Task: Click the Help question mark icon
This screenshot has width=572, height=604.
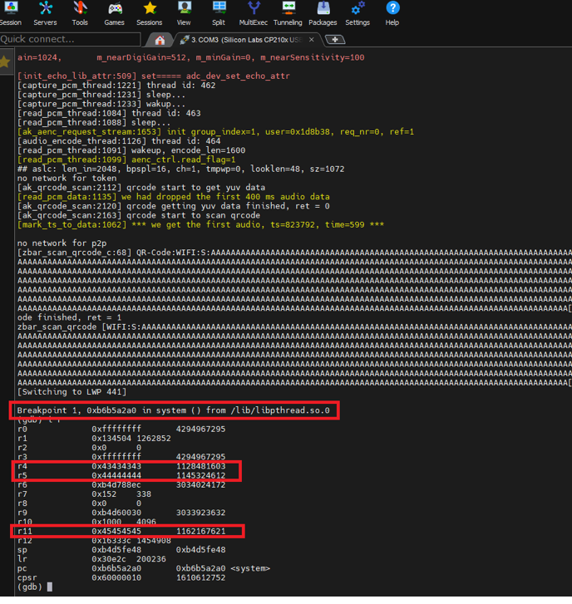Action: point(392,13)
